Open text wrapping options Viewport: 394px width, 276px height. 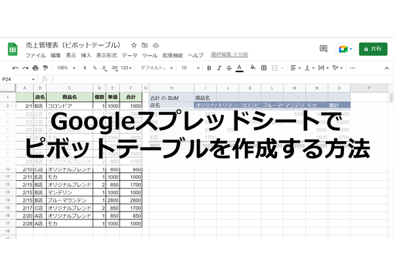[x=323, y=68]
